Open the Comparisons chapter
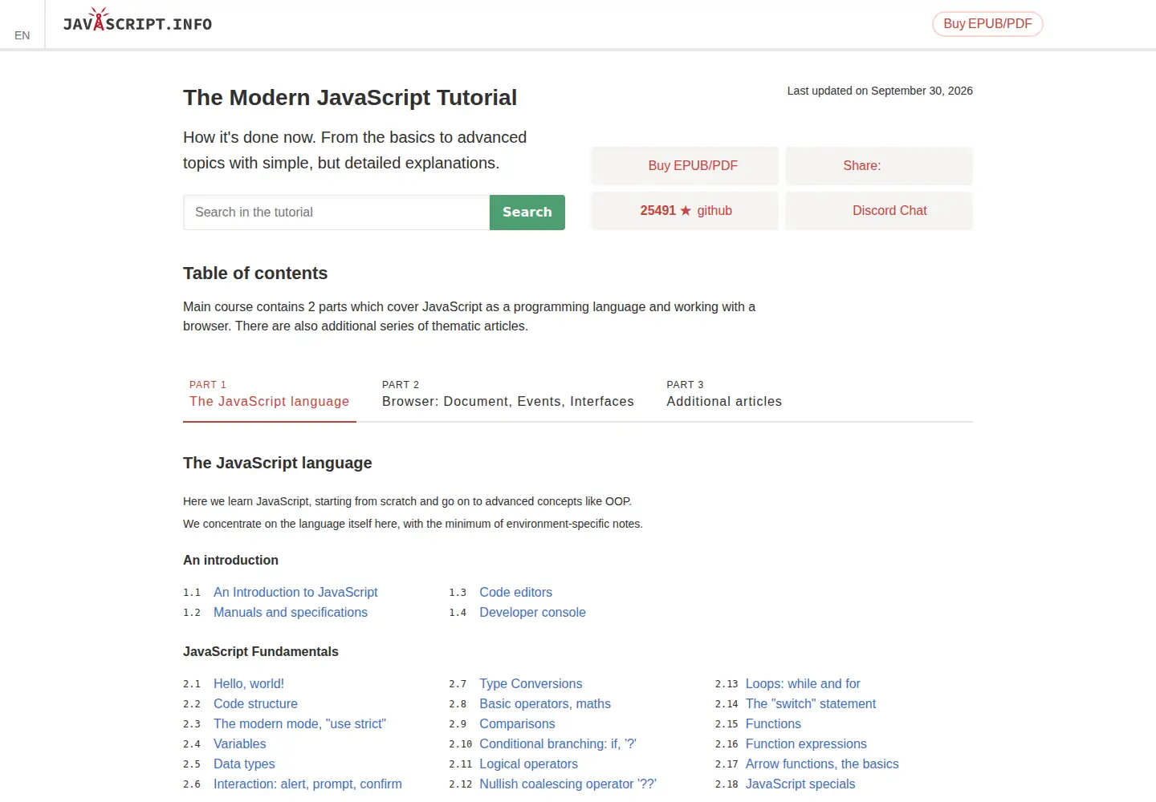 [517, 724]
